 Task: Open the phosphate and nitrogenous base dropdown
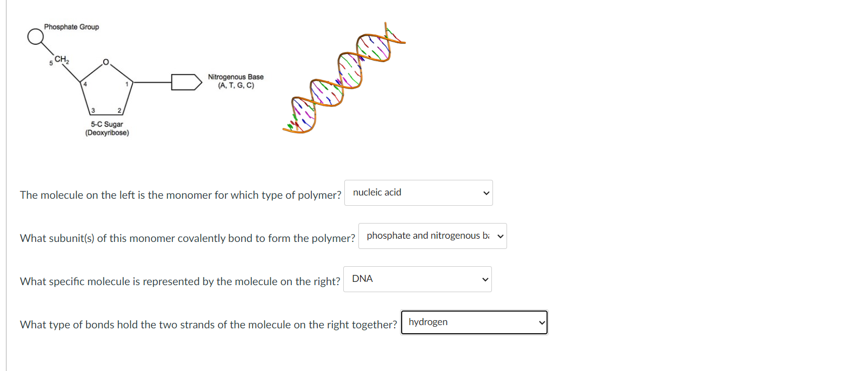tap(432, 236)
